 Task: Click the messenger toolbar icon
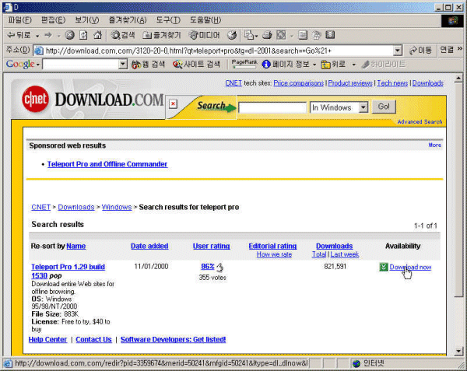click(317, 35)
